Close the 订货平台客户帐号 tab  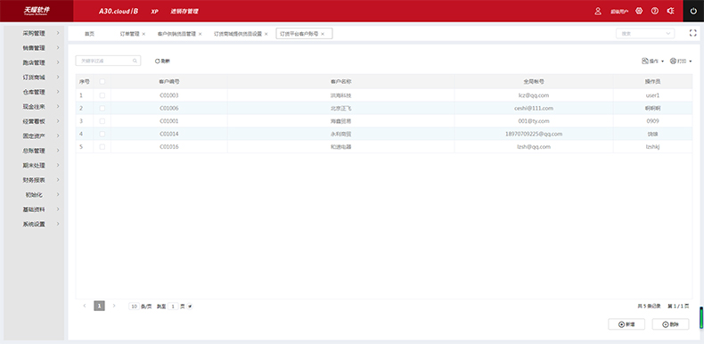323,34
